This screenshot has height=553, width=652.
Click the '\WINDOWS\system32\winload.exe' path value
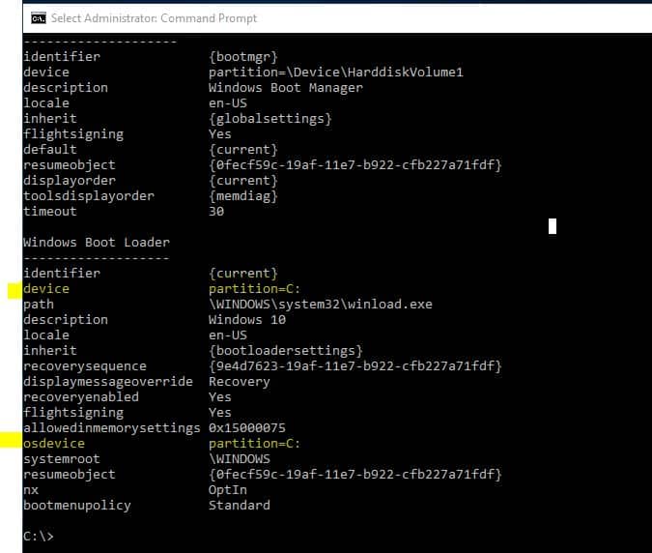[321, 305]
